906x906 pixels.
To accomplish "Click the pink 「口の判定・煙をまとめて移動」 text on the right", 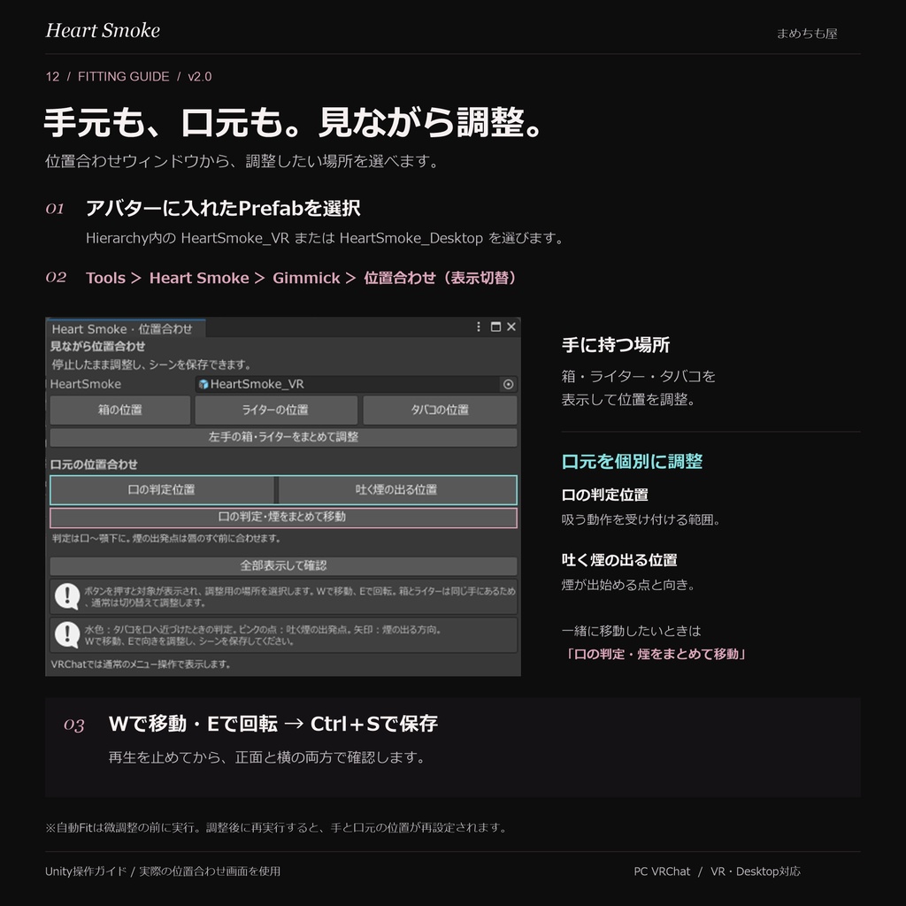I will (655, 654).
